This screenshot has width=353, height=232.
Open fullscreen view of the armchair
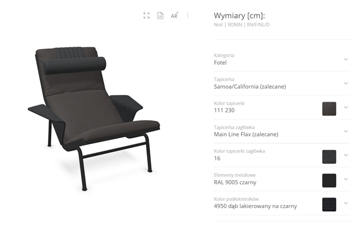(146, 16)
